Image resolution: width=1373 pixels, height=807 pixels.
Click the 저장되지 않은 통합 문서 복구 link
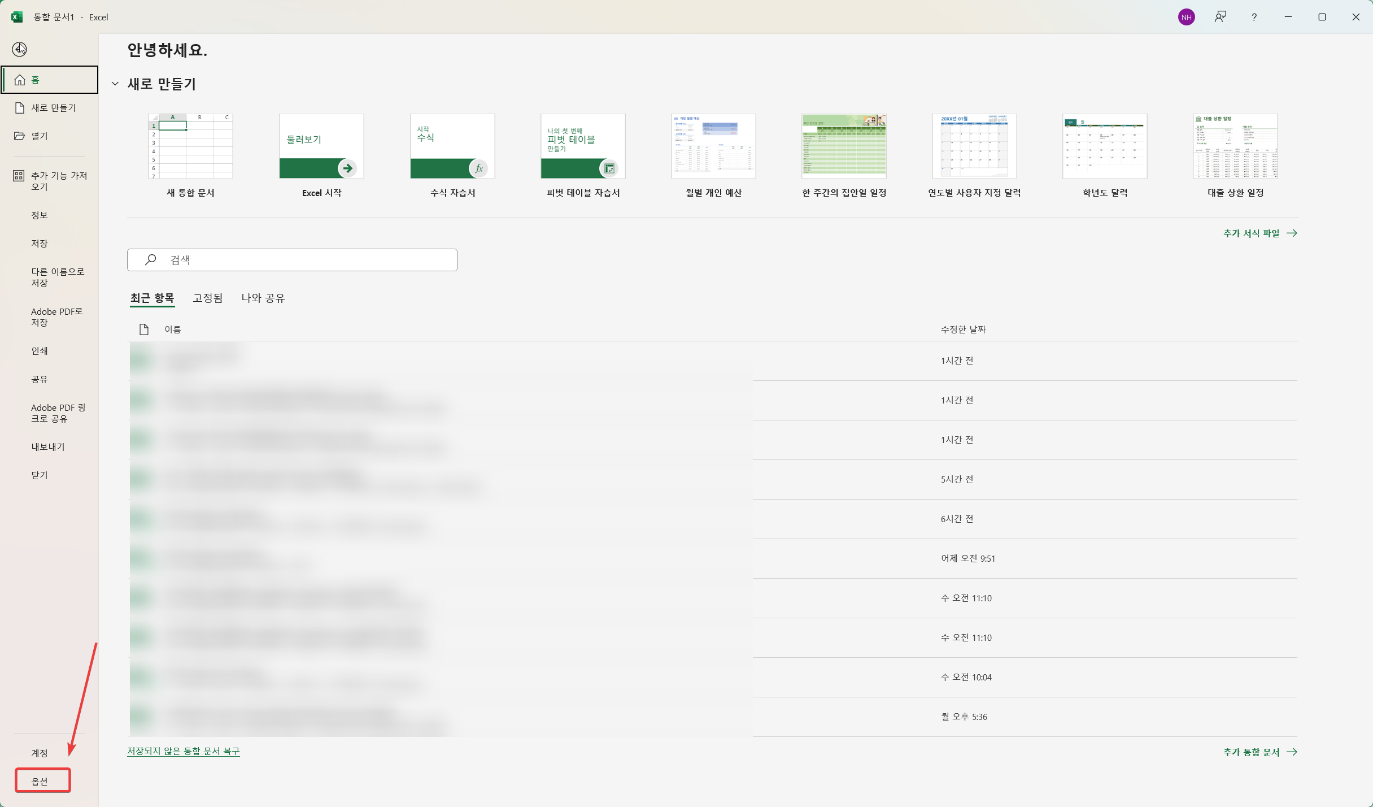pos(183,751)
